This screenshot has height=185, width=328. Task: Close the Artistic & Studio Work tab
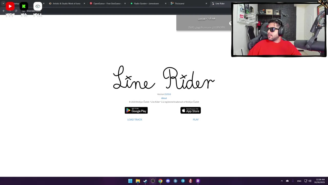(84, 4)
